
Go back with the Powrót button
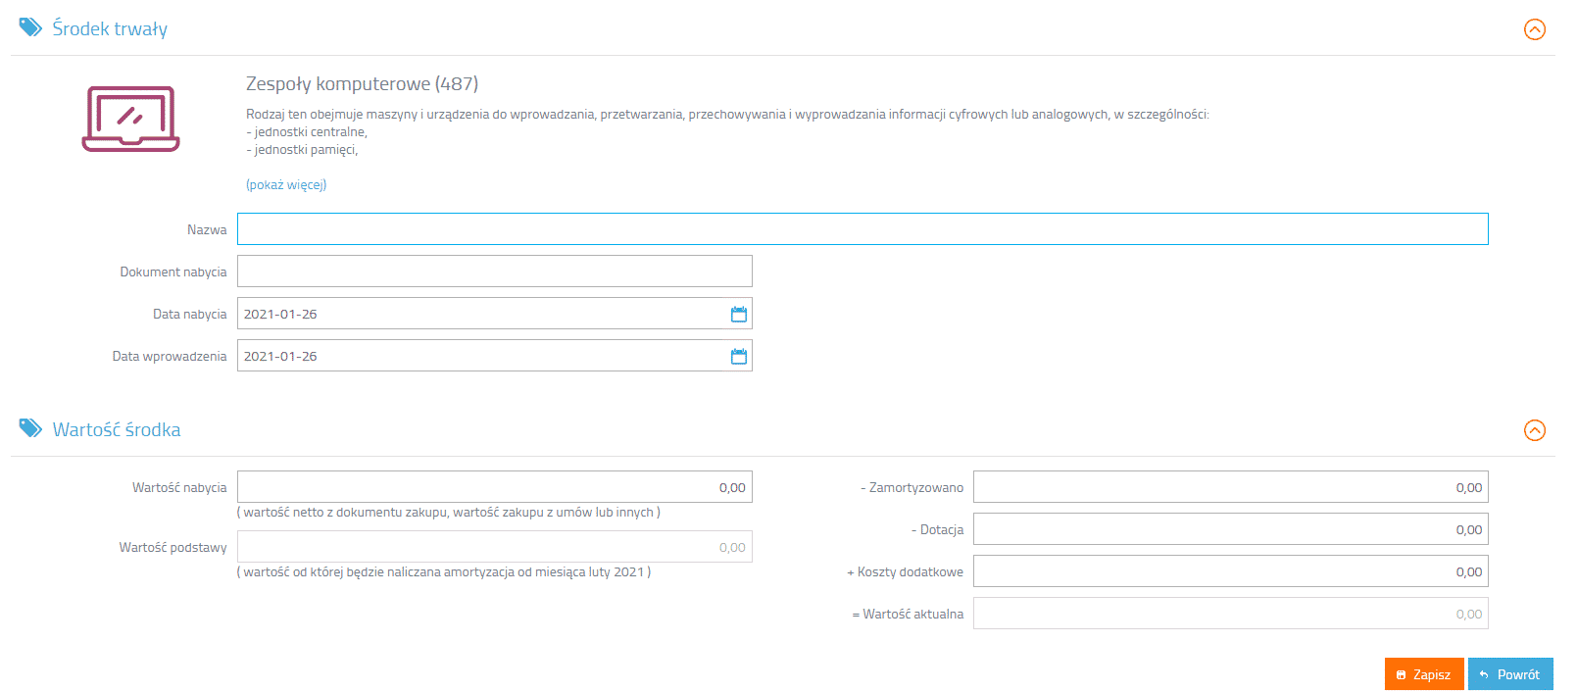pyautogui.click(x=1510, y=674)
